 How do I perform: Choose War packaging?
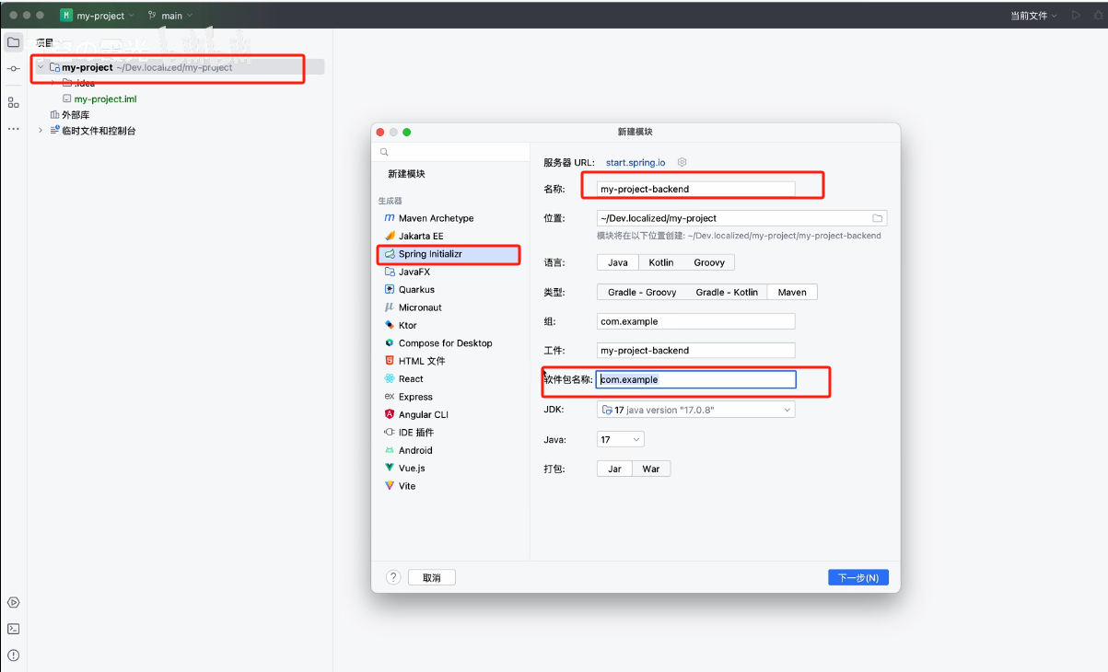pos(651,469)
